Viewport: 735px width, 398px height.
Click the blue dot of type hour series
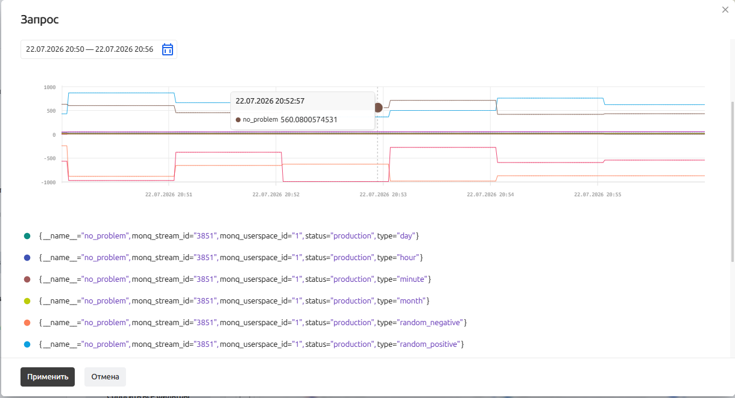(27, 258)
